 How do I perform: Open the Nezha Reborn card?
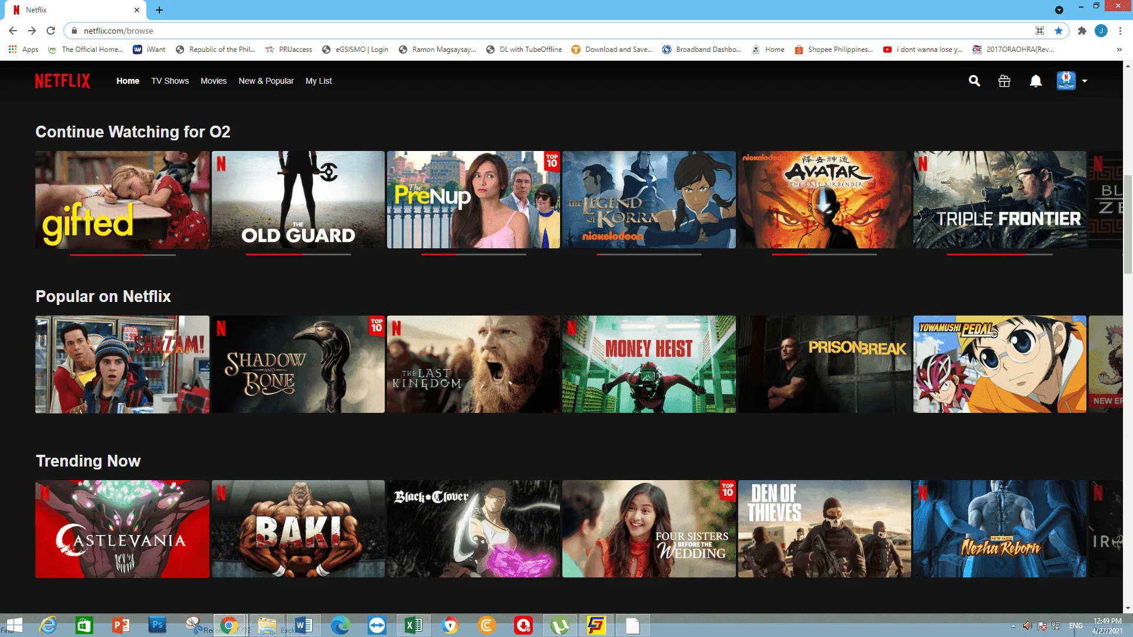tap(1000, 528)
